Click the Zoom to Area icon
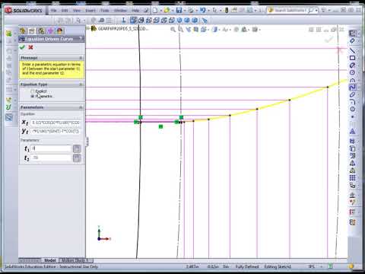 pos(181,30)
